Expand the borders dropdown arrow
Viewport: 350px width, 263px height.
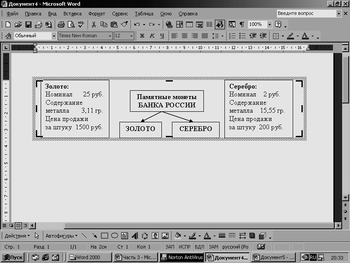[x=283, y=36]
